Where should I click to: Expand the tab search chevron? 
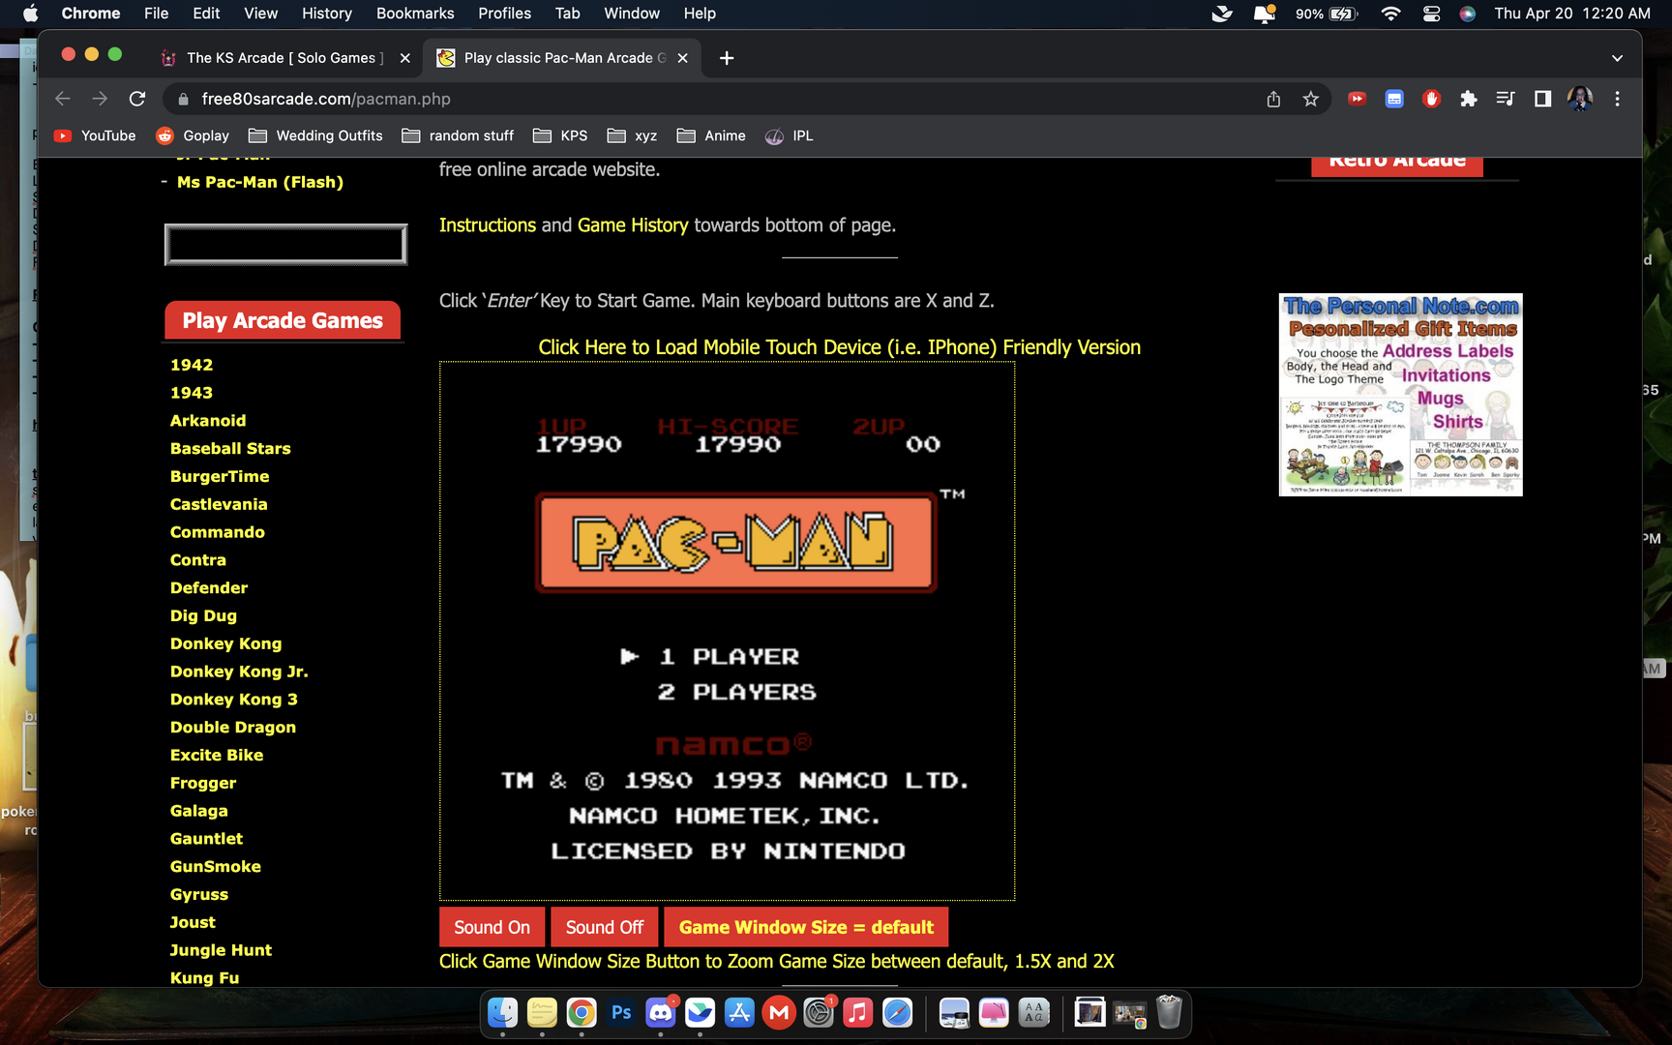pos(1617,58)
